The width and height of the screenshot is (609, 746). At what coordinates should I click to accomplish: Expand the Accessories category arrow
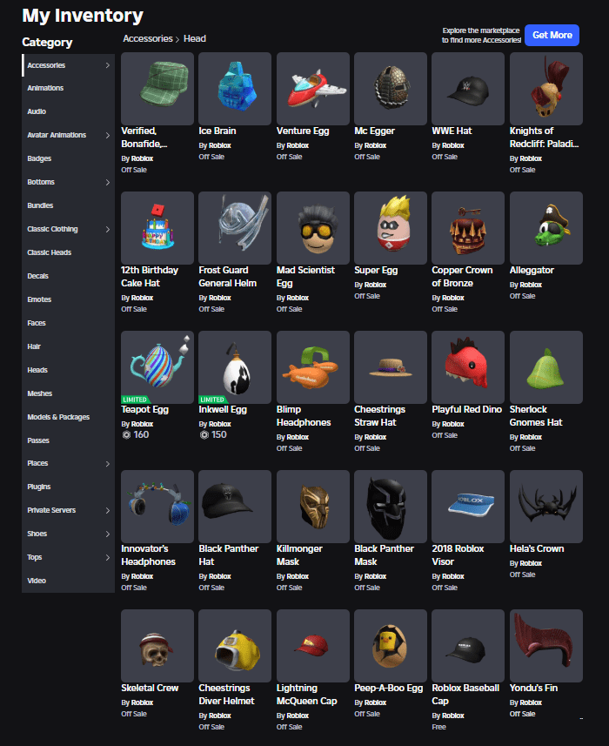pos(107,65)
